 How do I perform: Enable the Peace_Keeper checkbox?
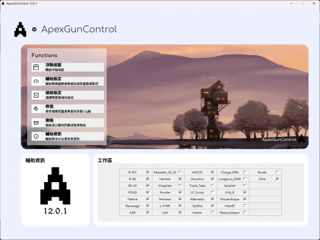click(x=245, y=212)
